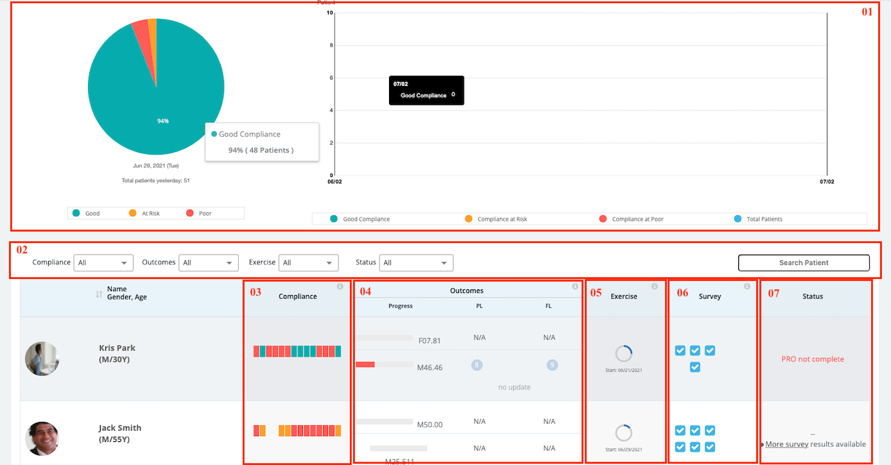
Task: Open Kris Park patient name
Action: point(117,348)
